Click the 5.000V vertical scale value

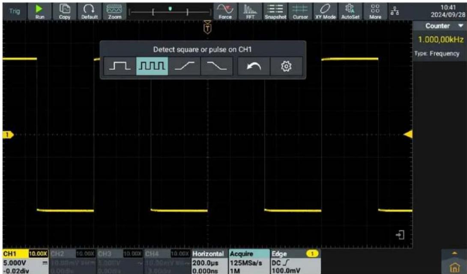point(15,263)
